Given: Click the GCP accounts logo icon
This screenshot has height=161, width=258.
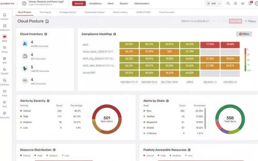Looking at the screenshot, I should point(25,56).
